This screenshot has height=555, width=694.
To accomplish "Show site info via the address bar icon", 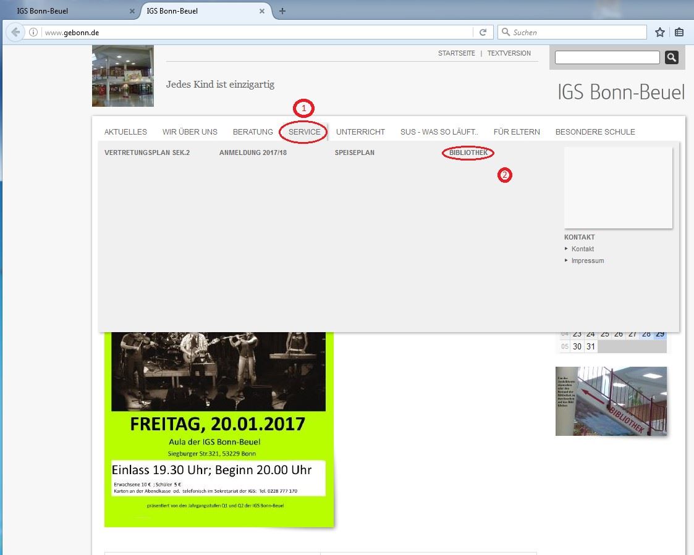I will [33, 33].
